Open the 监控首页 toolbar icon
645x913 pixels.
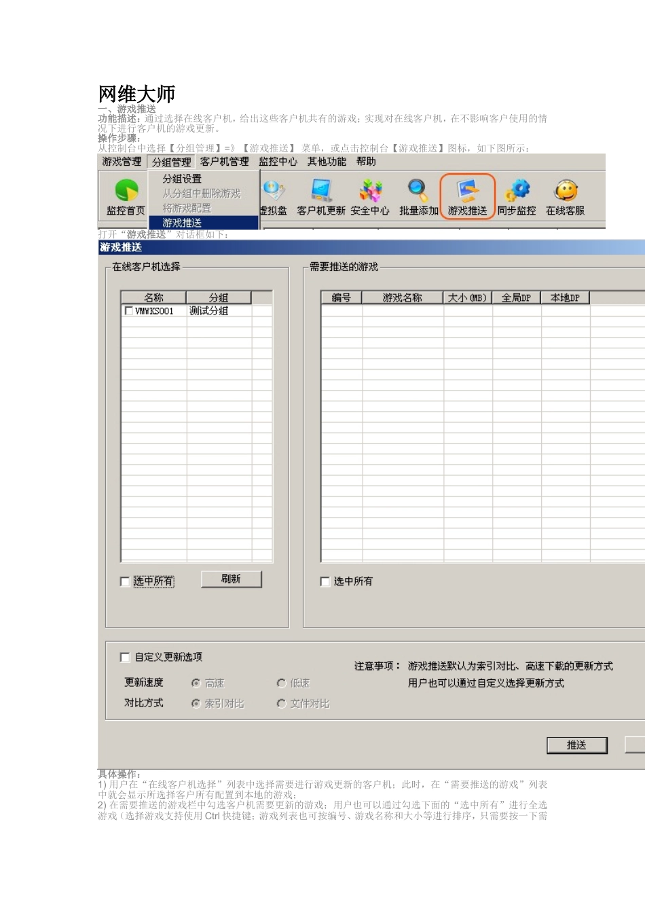click(x=126, y=197)
